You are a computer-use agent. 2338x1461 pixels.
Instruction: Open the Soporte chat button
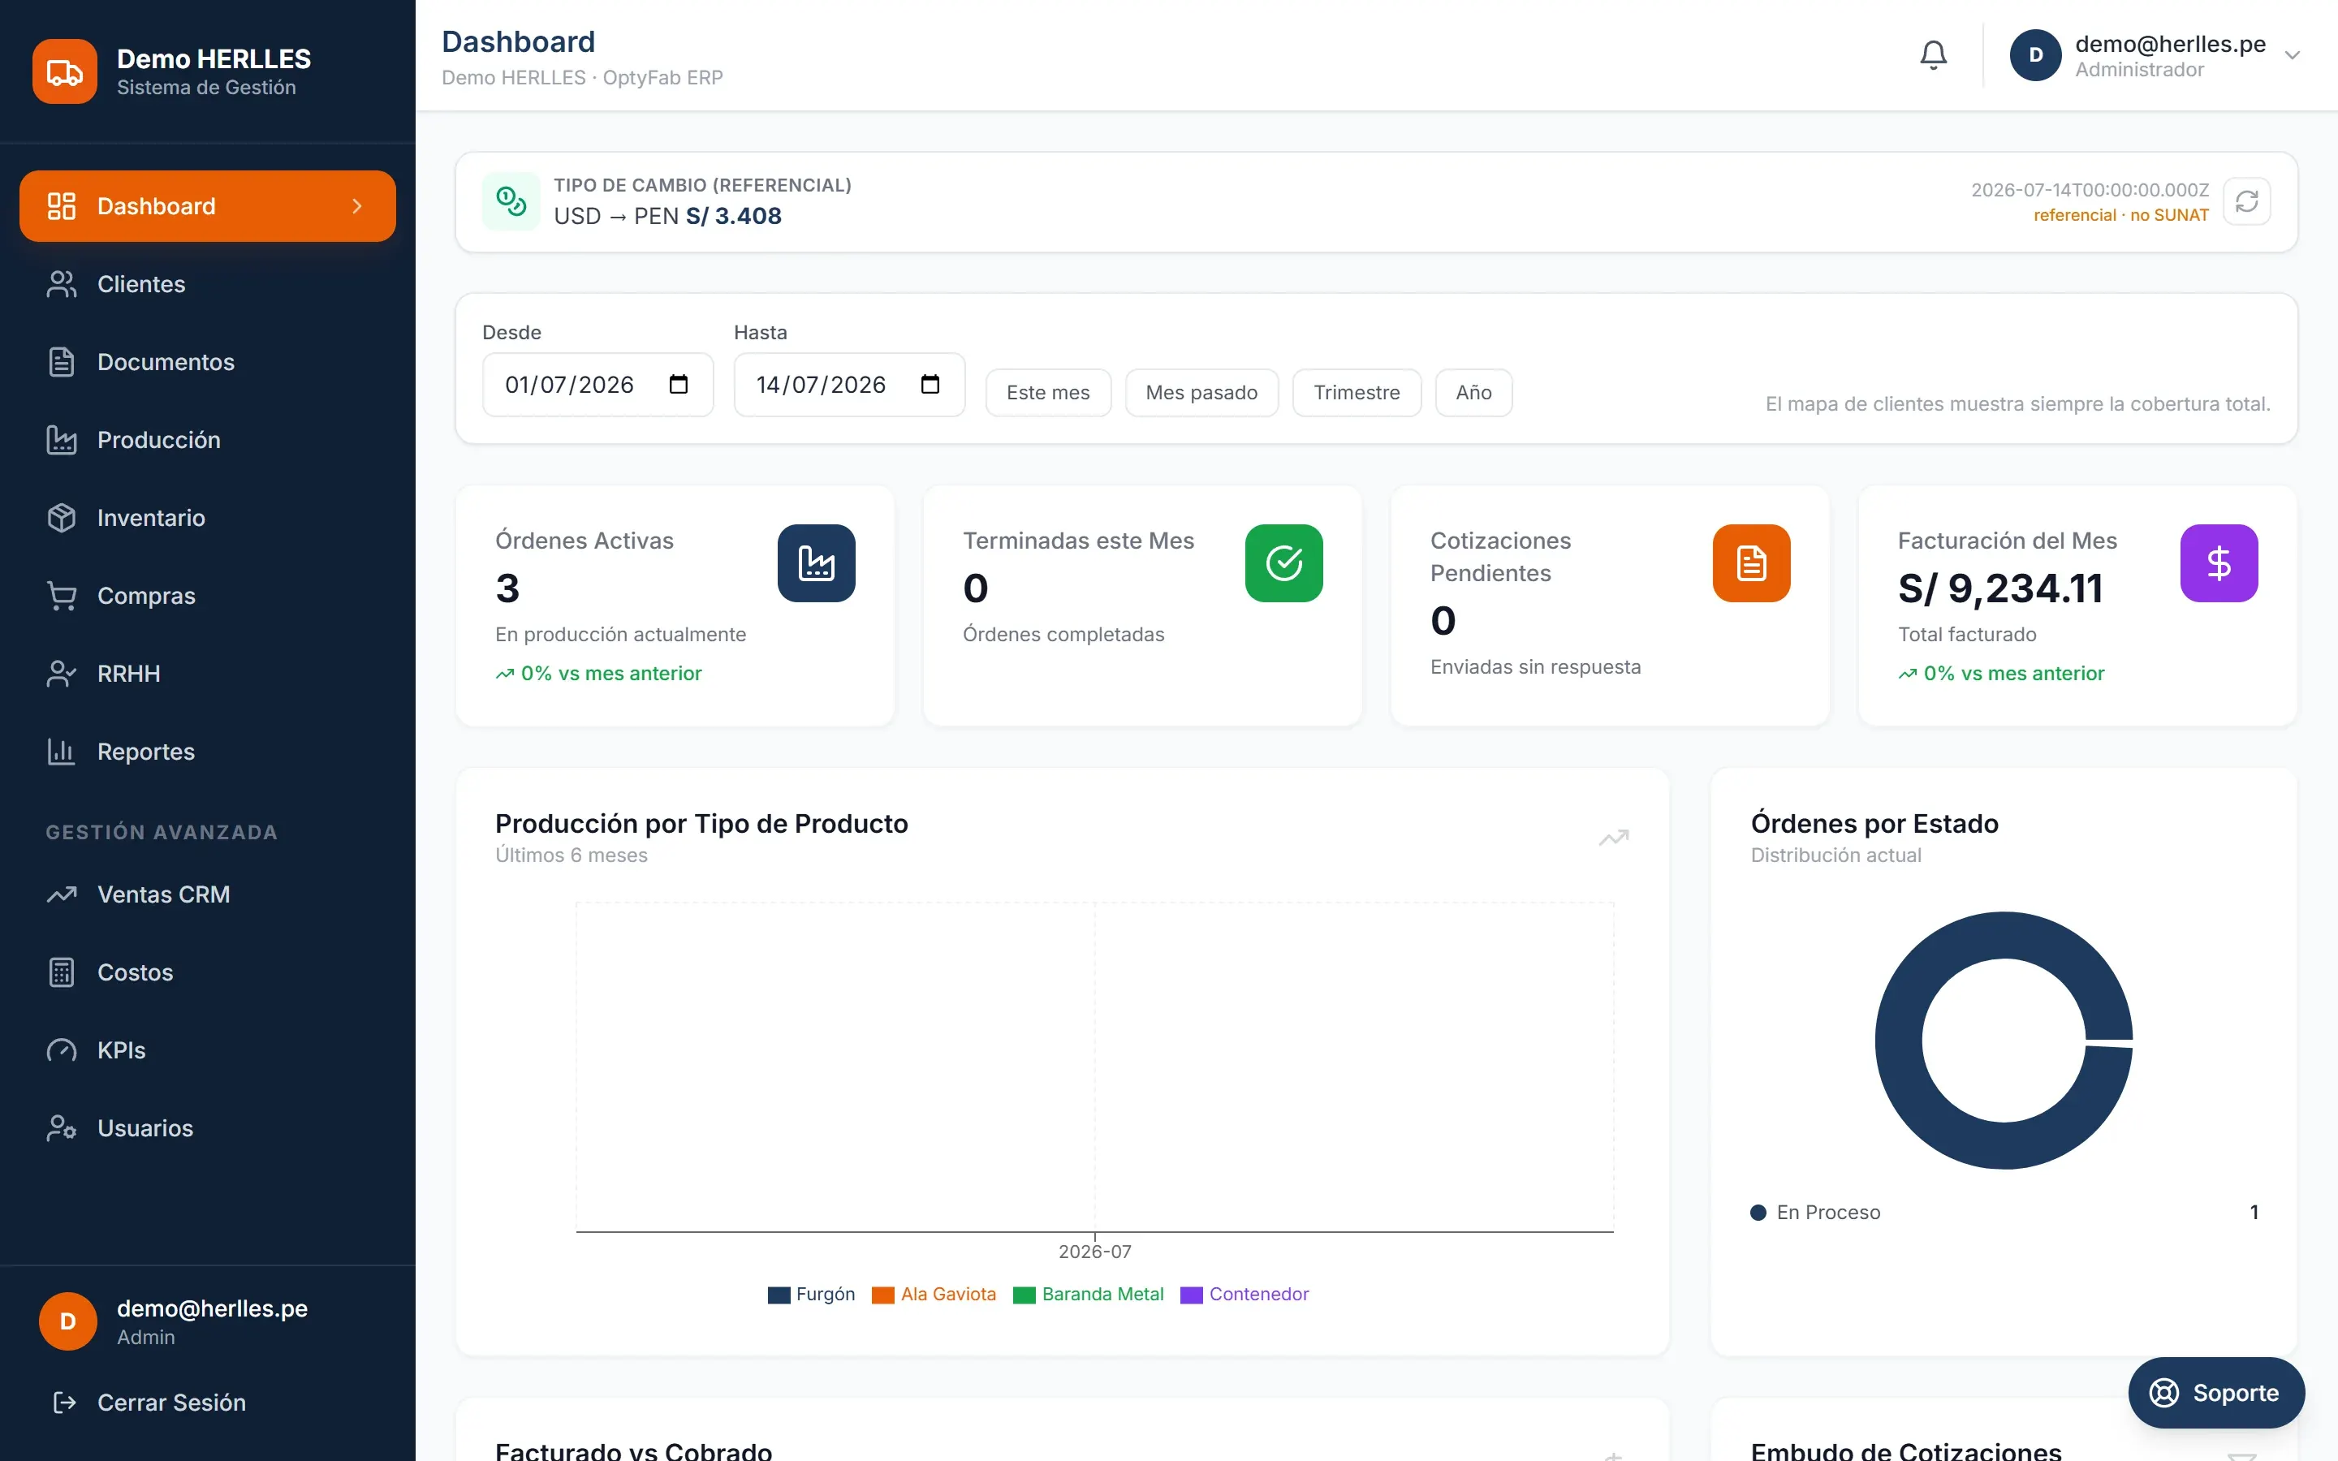(x=2216, y=1392)
